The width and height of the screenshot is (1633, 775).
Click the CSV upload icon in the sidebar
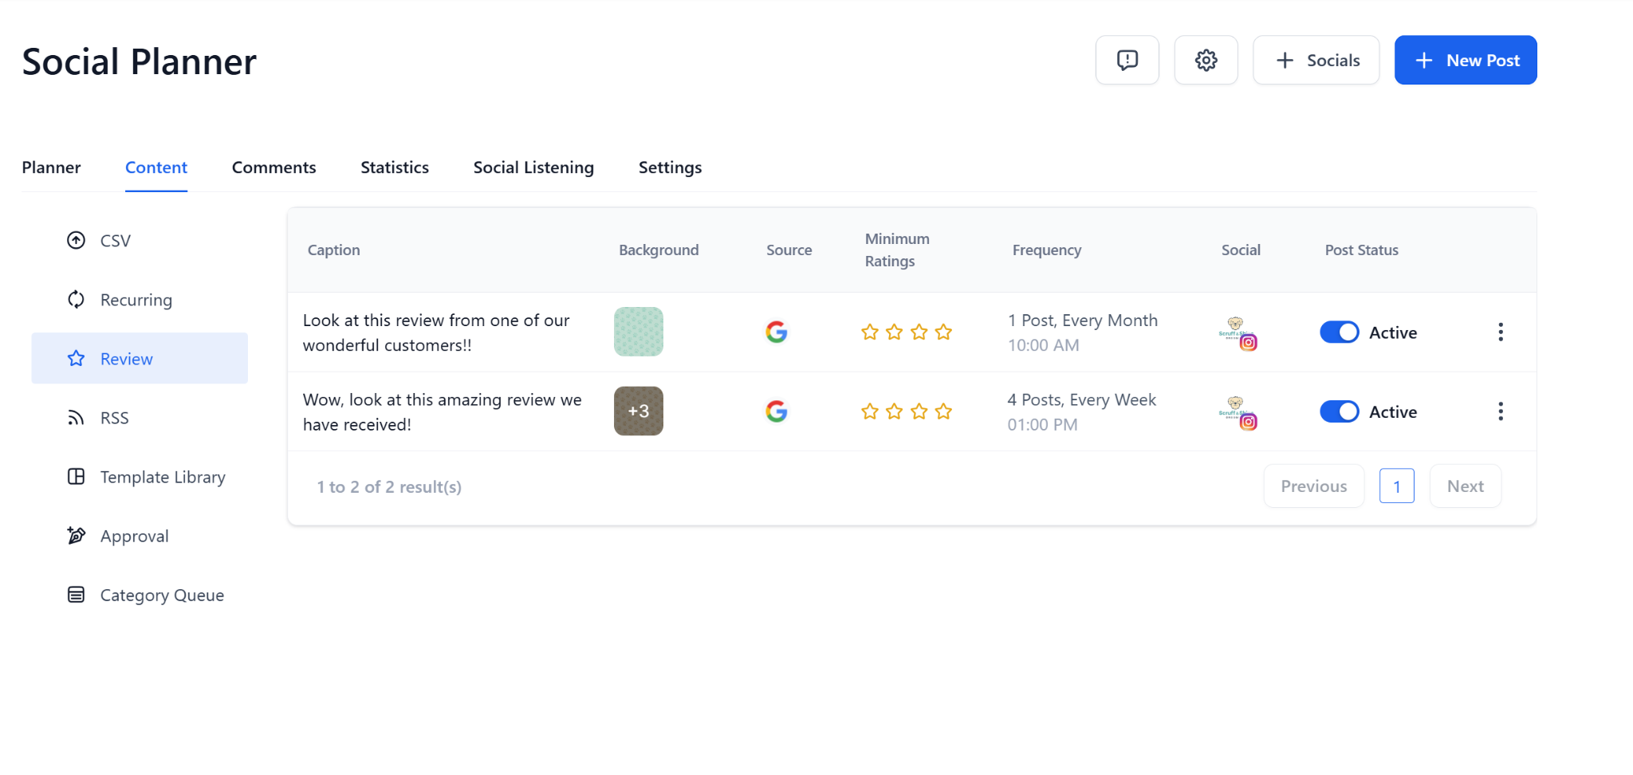(x=76, y=240)
